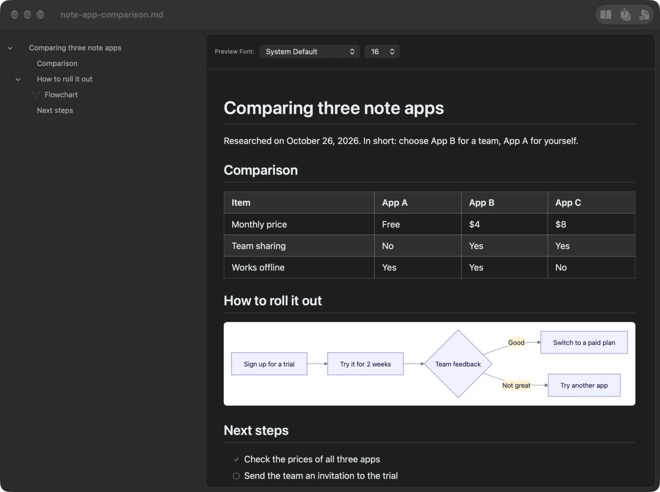Check Send the team an invitation checkbox

[x=236, y=476]
